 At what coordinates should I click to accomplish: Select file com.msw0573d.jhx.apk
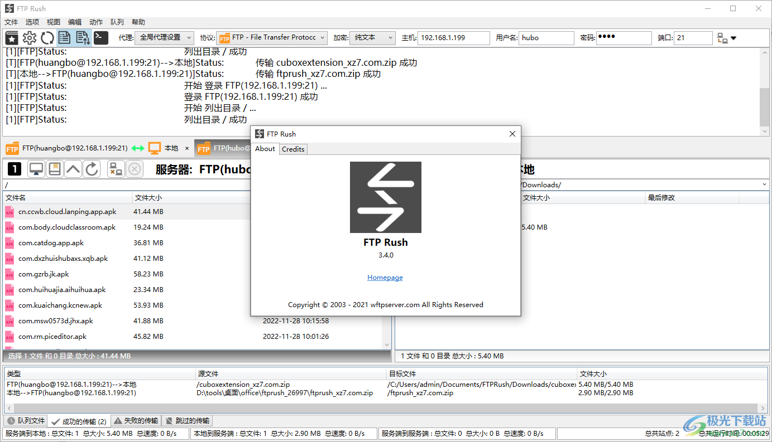pyautogui.click(x=56, y=321)
